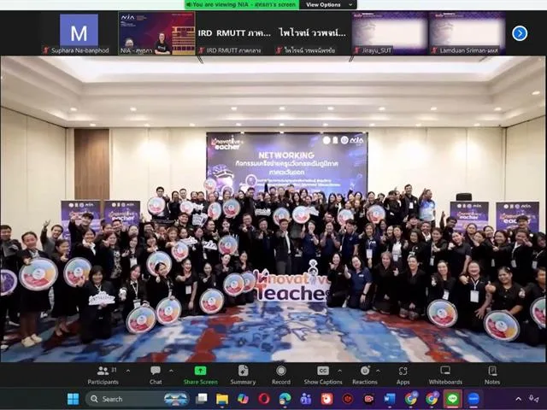Screen dimensions: 547x410
Task: Click muted mic icon beside Lamduan Sriman
Action: pos(434,50)
